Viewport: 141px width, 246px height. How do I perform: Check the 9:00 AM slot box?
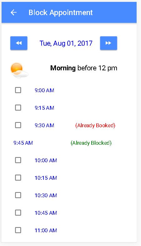(x=18, y=90)
